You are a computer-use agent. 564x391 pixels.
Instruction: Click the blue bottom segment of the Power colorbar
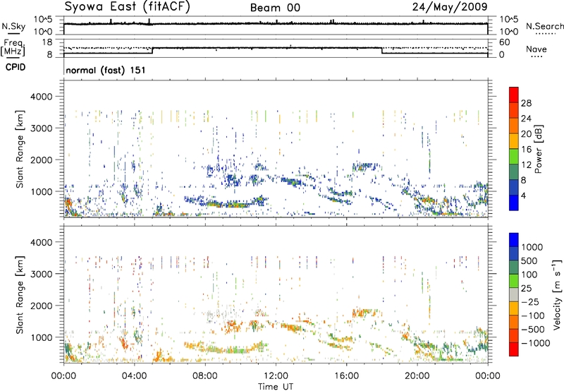(514, 203)
